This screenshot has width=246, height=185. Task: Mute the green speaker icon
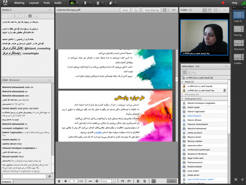(72, 3)
